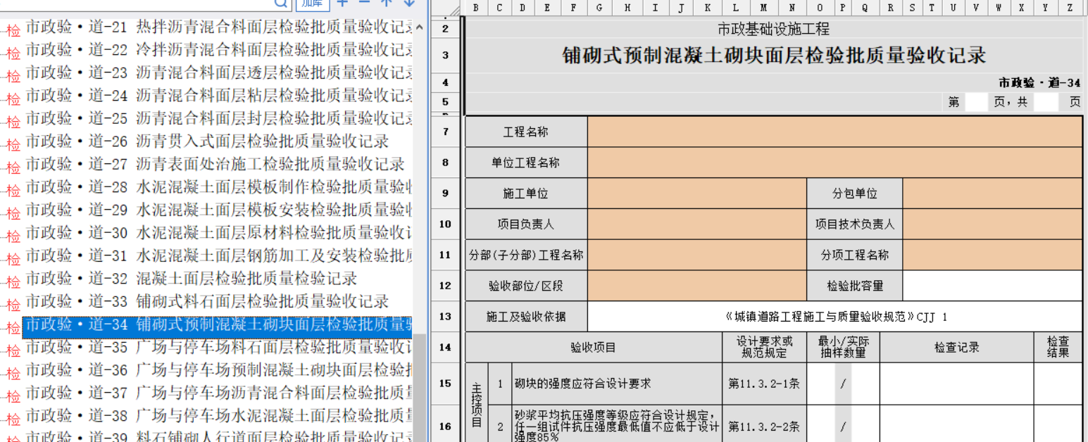Select column header L
The image size is (1088, 442).
tap(736, 8)
